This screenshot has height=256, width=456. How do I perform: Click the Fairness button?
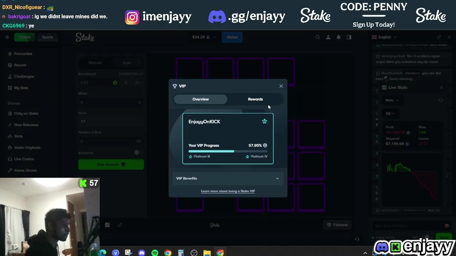337,225
